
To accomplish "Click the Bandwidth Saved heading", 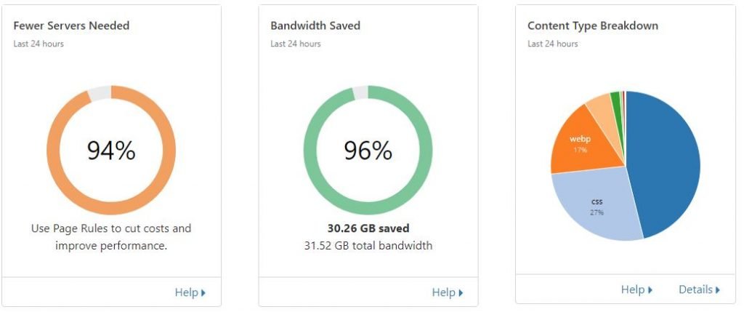I will [x=315, y=25].
